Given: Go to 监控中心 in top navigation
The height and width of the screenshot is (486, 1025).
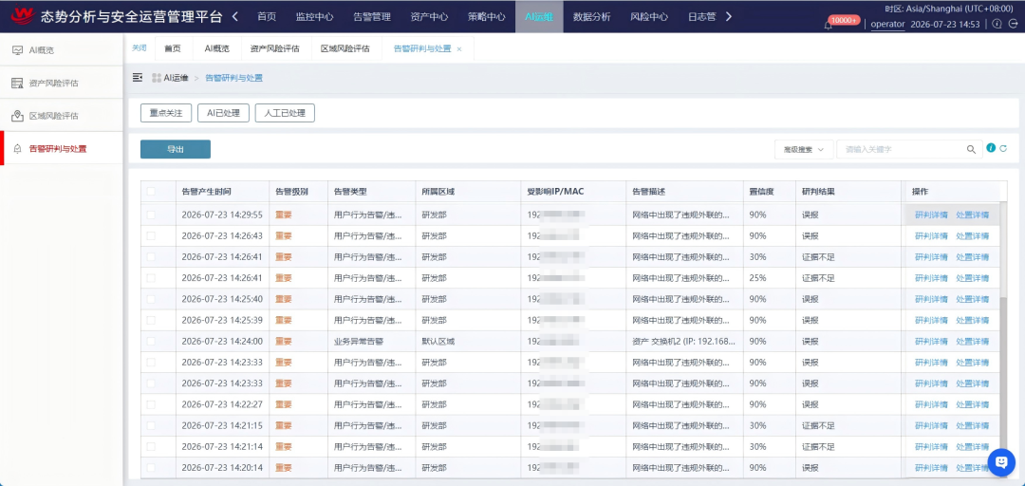Looking at the screenshot, I should (x=314, y=16).
